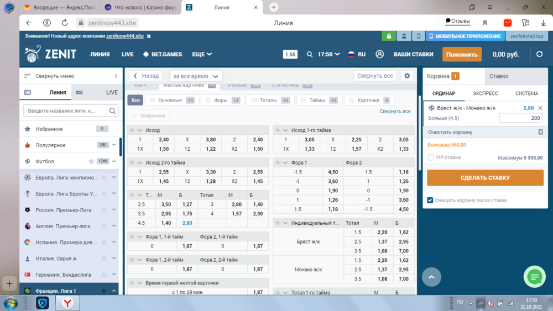553x311 pixels.
Task: Click the Свернуть все button
Action: coord(375,76)
